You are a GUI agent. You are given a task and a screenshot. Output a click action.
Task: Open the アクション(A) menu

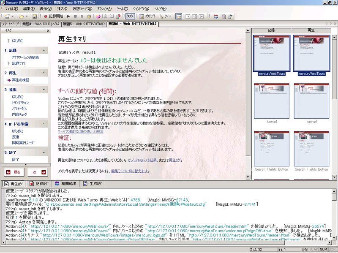tap(104, 9)
